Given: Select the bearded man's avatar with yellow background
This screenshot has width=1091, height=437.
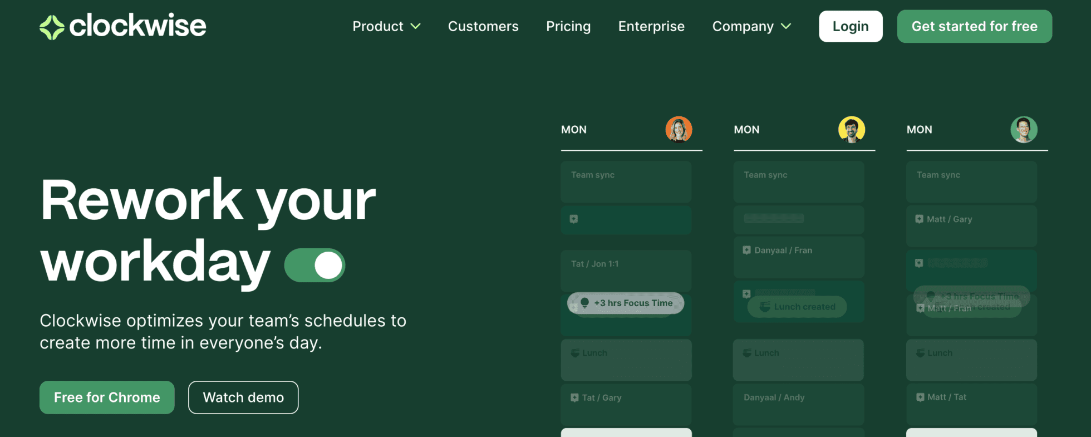Looking at the screenshot, I should click(852, 130).
